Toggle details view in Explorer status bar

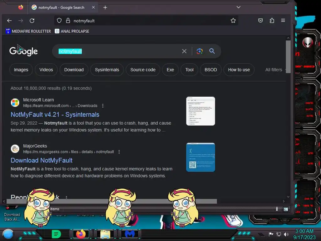277,209
